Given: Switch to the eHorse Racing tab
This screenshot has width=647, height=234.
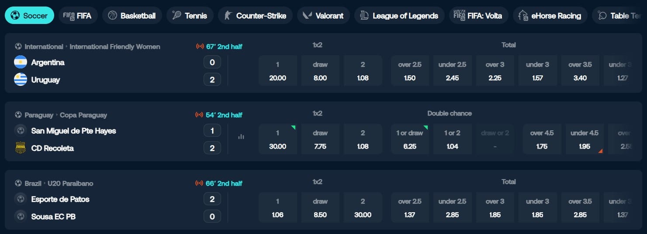Looking at the screenshot, I should coord(550,16).
